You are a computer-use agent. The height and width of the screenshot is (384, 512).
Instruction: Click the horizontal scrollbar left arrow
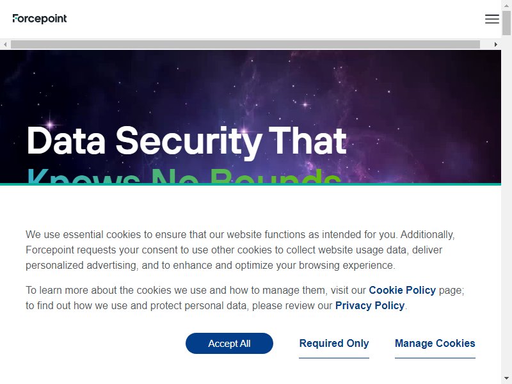point(5,44)
